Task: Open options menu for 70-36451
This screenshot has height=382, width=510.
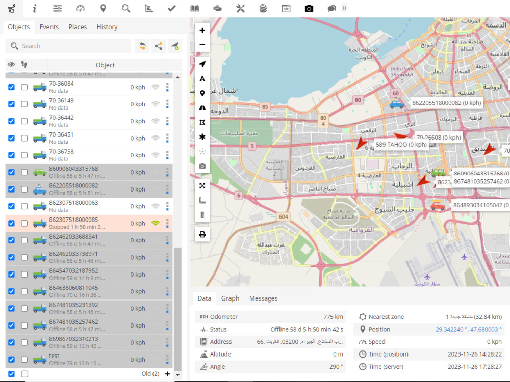Action: [x=167, y=138]
